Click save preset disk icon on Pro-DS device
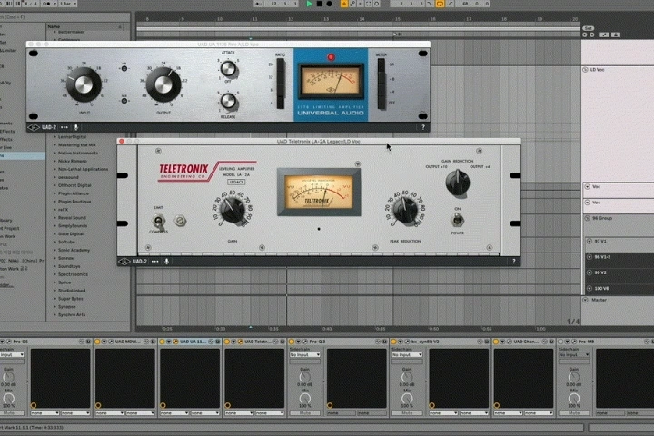 88,342
